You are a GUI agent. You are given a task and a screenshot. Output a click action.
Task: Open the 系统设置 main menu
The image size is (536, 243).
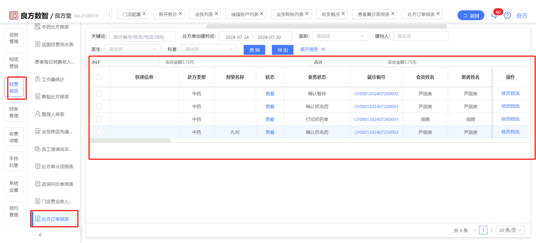14,186
